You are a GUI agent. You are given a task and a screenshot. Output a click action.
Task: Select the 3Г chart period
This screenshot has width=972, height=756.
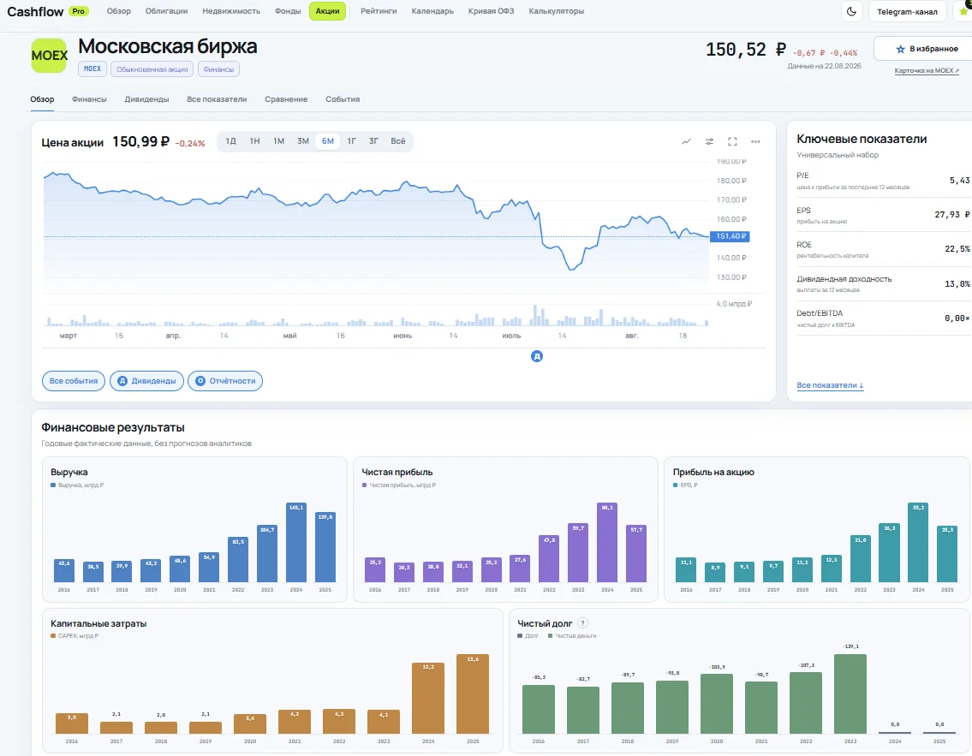pyautogui.click(x=373, y=141)
